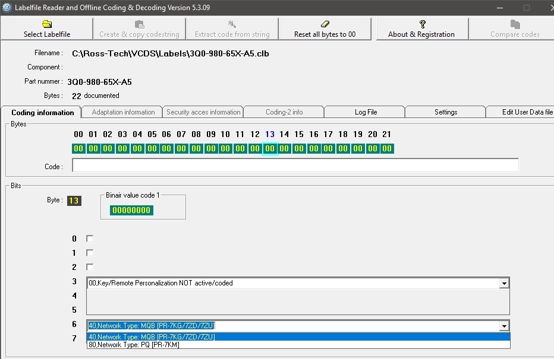
Task: Select byte 15 value cell
Action: [299, 148]
